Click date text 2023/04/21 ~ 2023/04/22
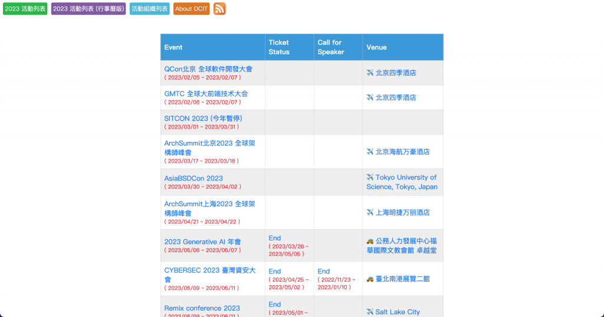 [x=202, y=222]
